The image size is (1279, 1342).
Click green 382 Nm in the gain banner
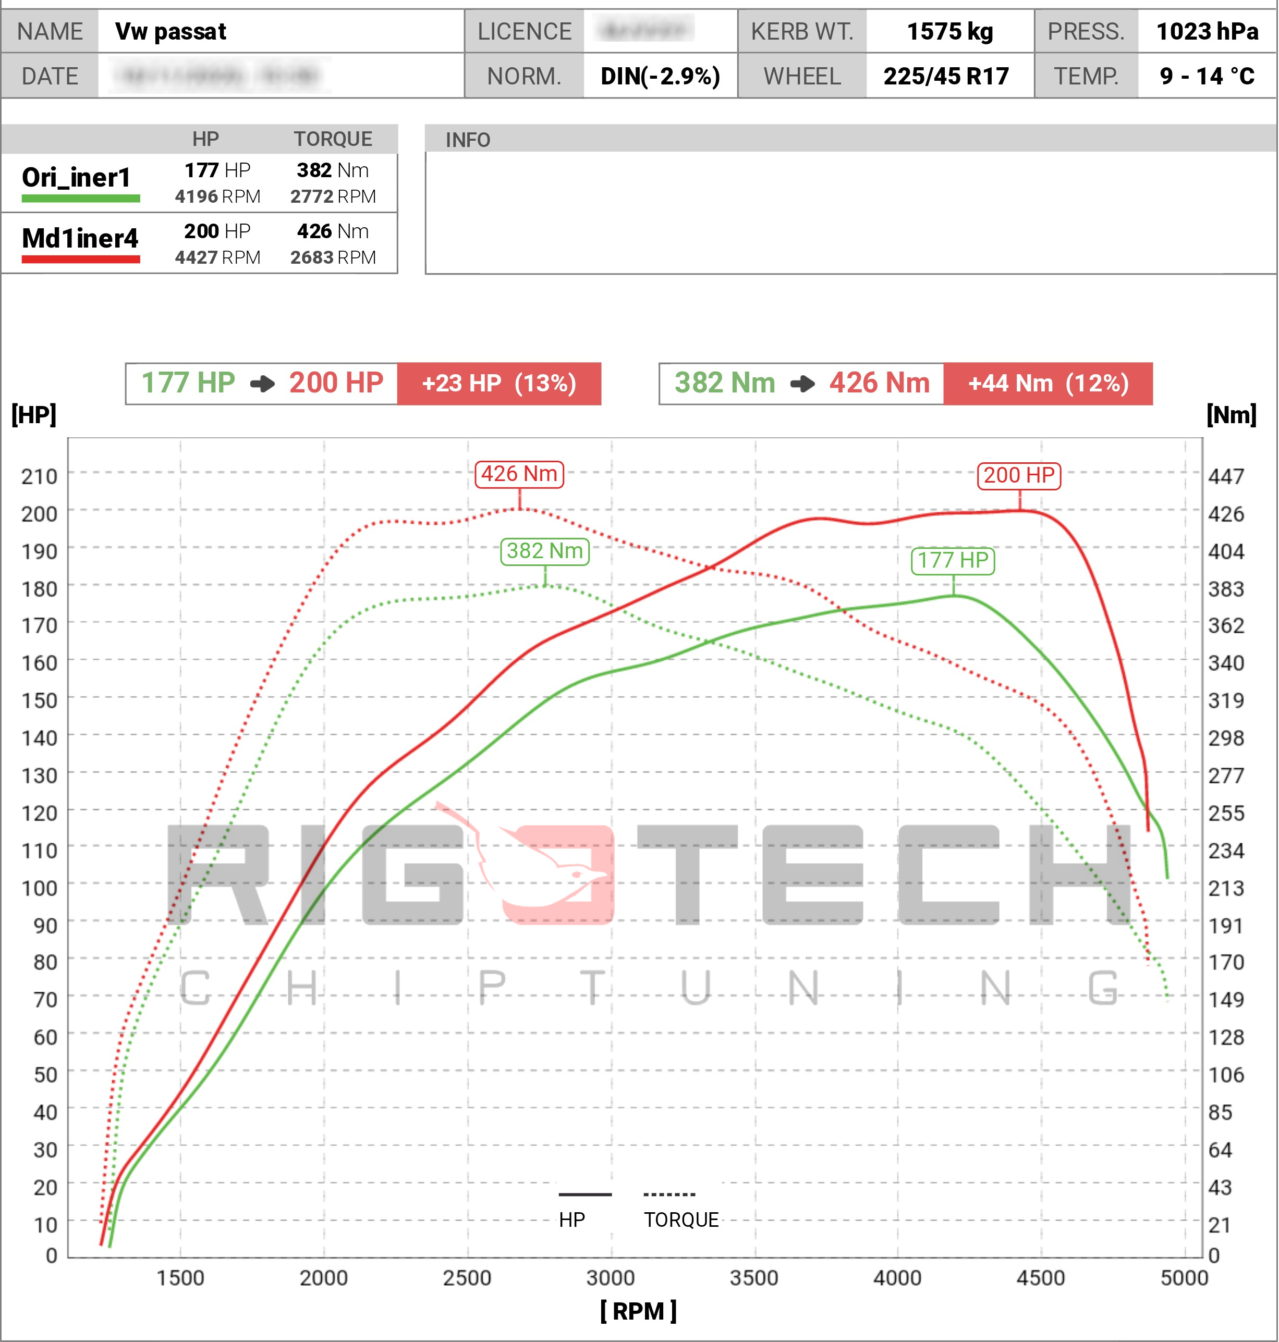725,383
